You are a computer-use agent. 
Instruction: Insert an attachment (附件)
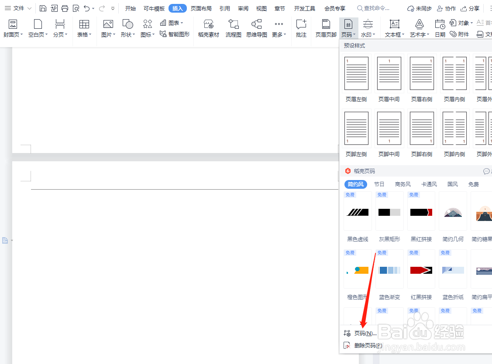coord(459,34)
